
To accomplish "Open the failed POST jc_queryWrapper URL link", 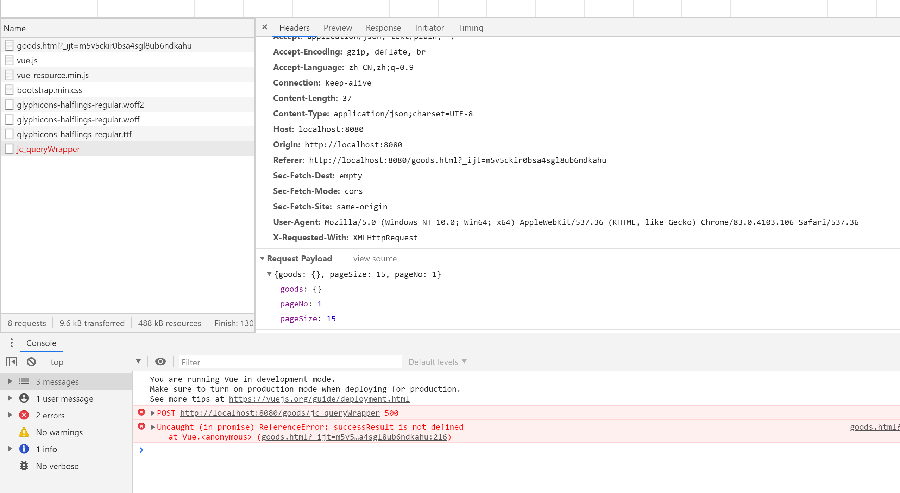I will click(280, 413).
